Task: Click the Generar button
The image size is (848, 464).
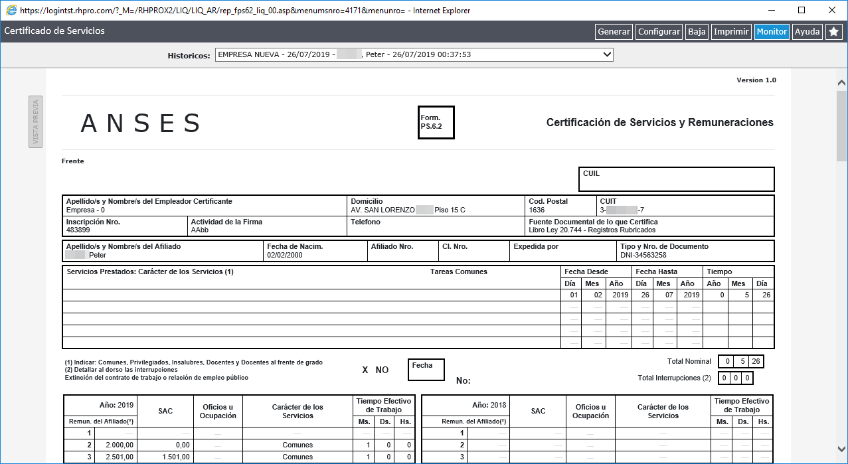Action: (x=614, y=31)
